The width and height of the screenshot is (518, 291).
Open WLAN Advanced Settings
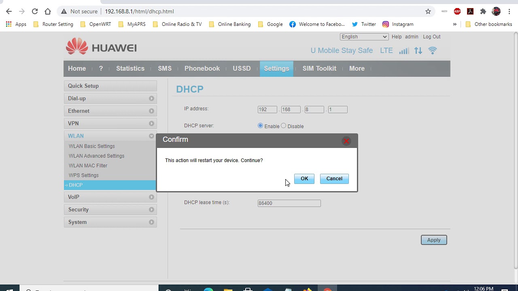click(x=96, y=156)
